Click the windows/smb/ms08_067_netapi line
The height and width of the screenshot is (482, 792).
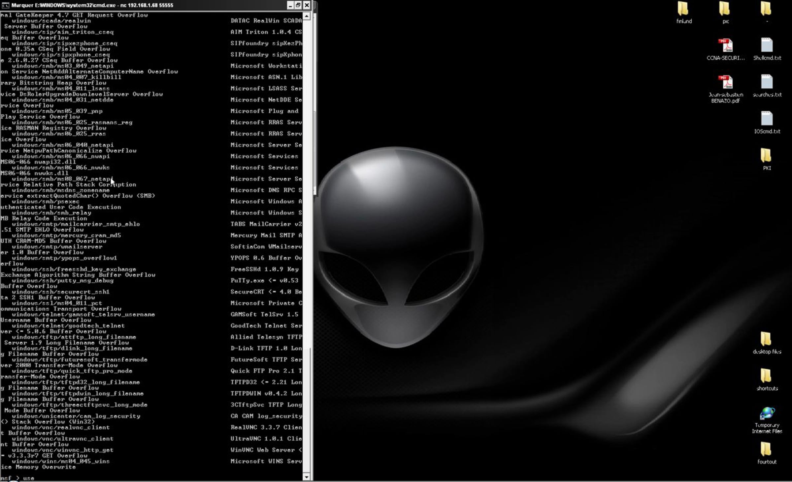[x=63, y=179]
